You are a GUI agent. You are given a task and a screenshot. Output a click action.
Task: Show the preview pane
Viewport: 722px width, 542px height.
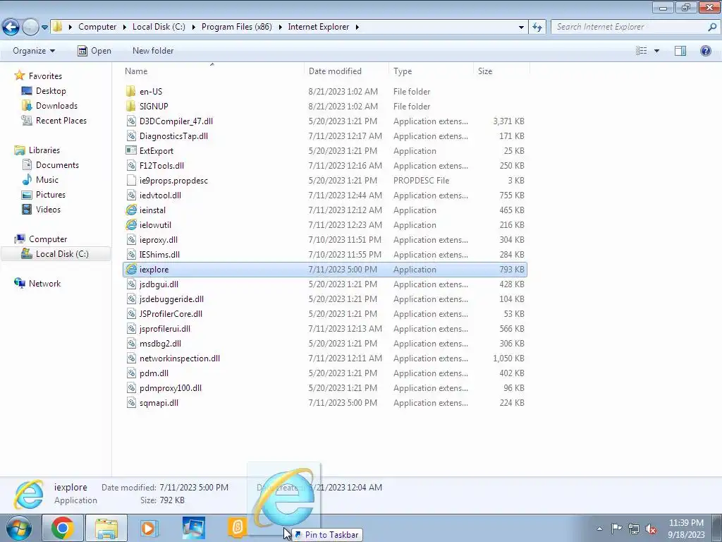click(680, 51)
